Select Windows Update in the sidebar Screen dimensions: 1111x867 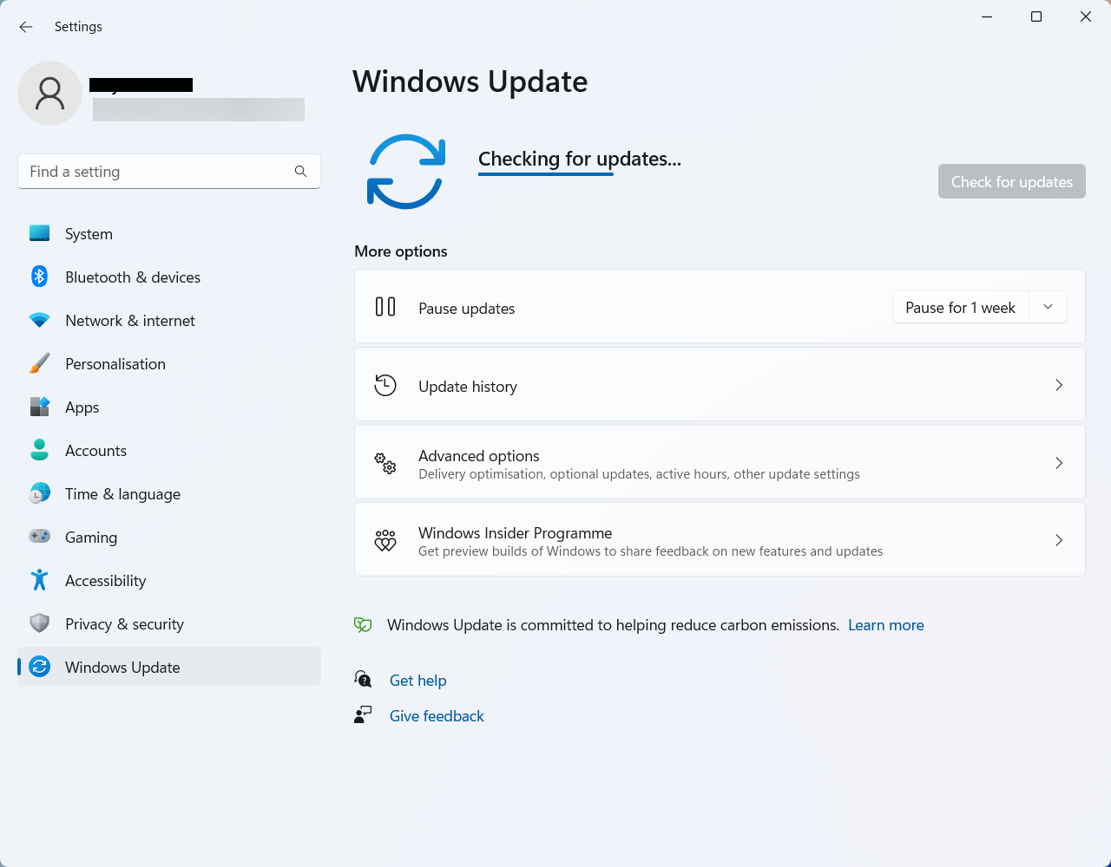(169, 667)
